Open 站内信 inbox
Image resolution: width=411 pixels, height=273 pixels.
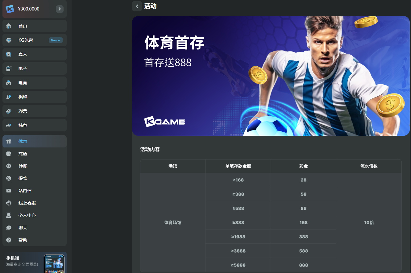pyautogui.click(x=35, y=191)
